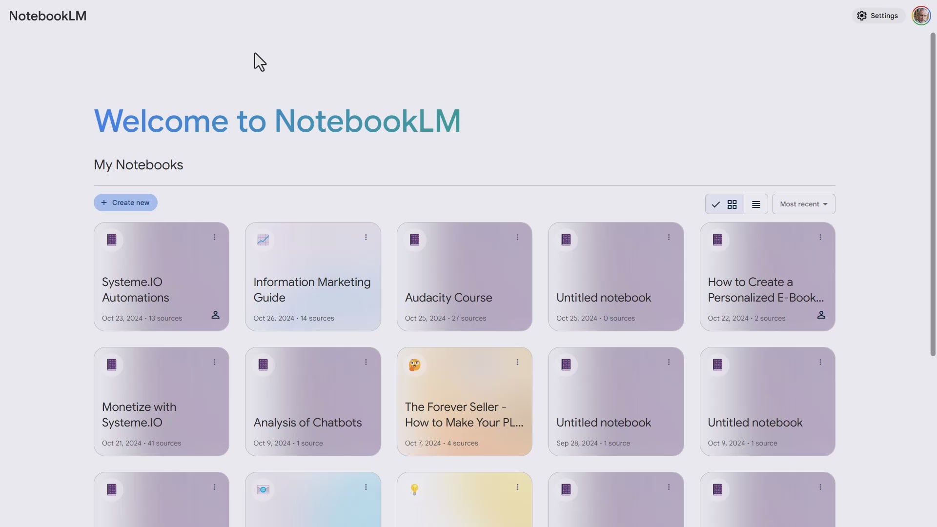Click the chart emoji on Information Marketing Guide
This screenshot has width=937, height=527.
click(x=263, y=240)
